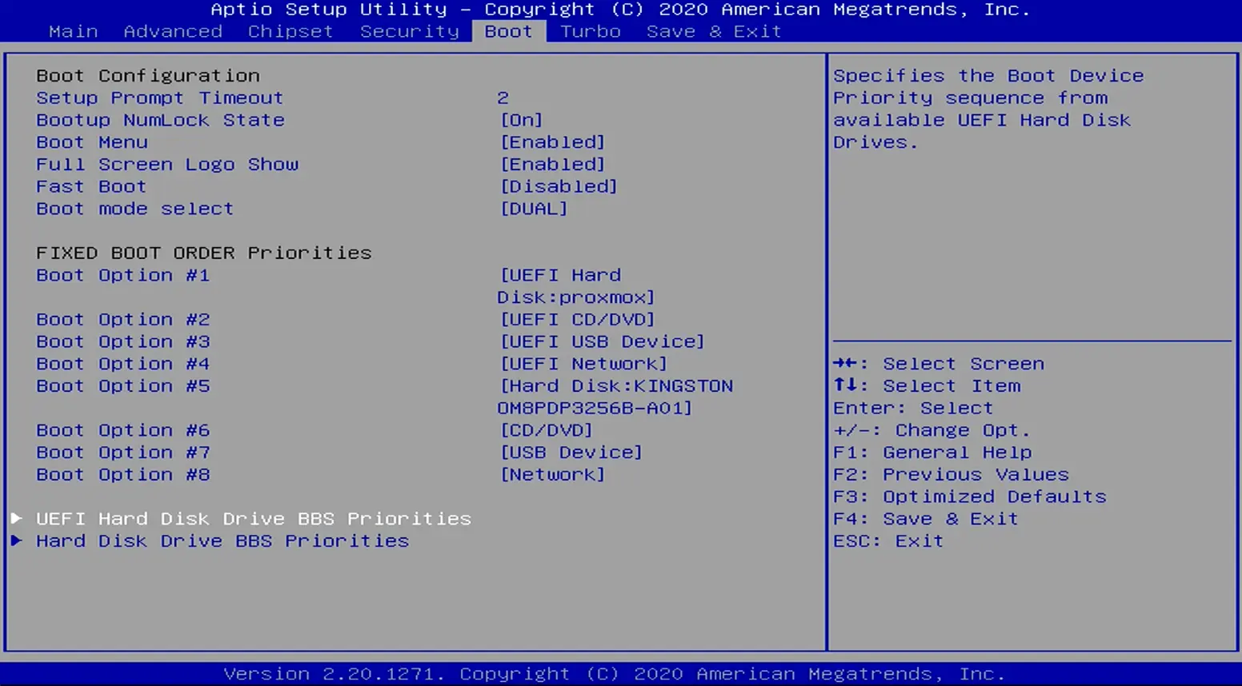Image resolution: width=1242 pixels, height=686 pixels.
Task: Expand Hard Disk Drive BBS Priorities submenu
Action: pos(222,540)
